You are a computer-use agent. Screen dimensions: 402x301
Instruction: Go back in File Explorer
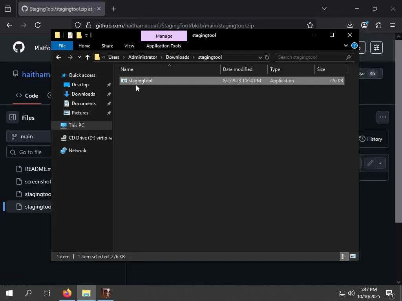(58, 57)
